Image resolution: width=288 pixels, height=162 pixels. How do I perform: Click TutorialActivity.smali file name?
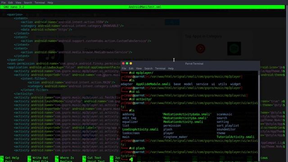click(x=235, y=137)
